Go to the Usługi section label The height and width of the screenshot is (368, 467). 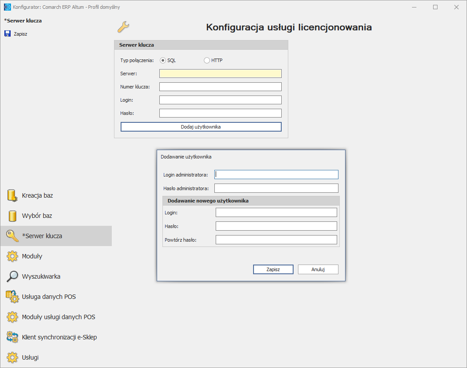click(30, 357)
